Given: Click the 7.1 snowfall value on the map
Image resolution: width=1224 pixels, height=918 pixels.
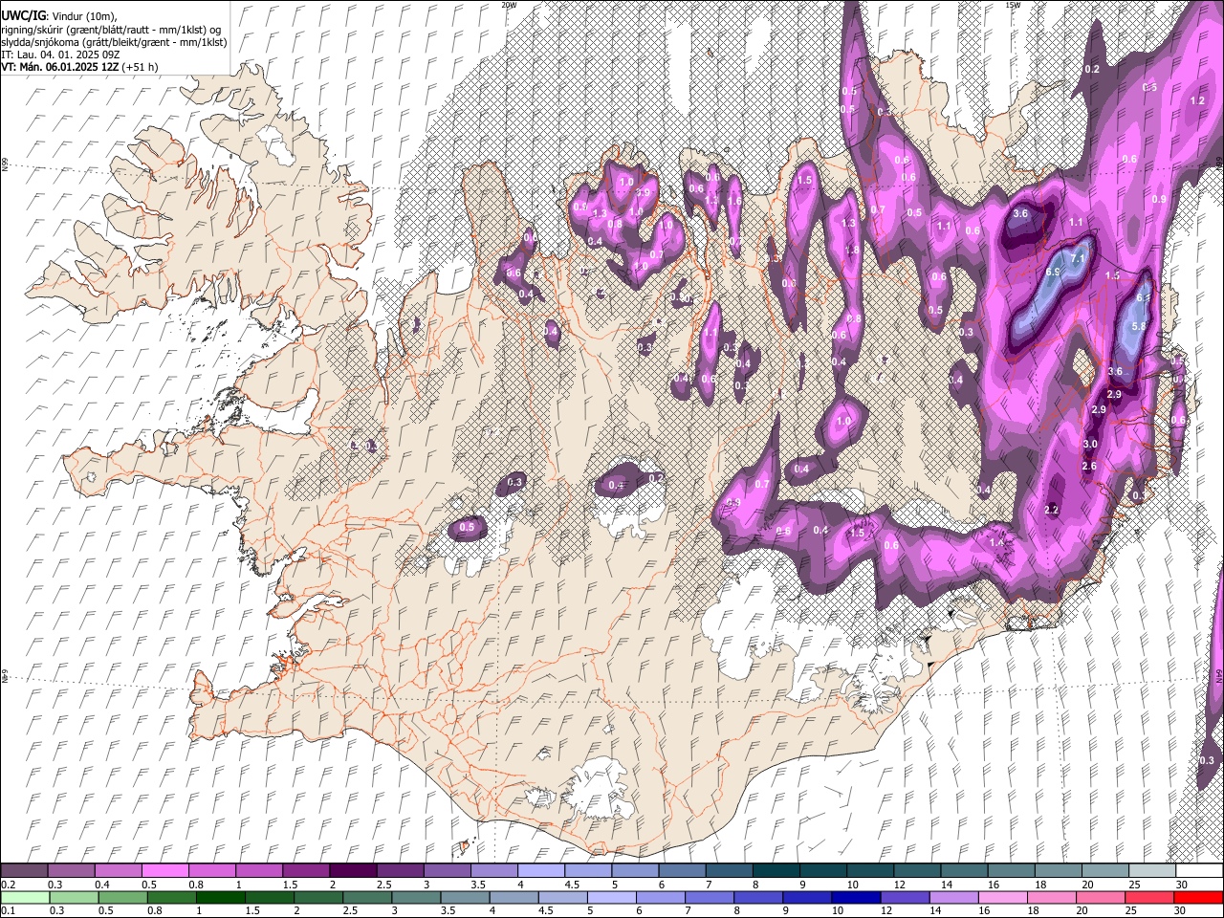Looking at the screenshot, I should pyautogui.click(x=1080, y=259).
